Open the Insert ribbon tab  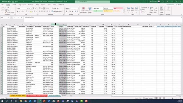14,5
